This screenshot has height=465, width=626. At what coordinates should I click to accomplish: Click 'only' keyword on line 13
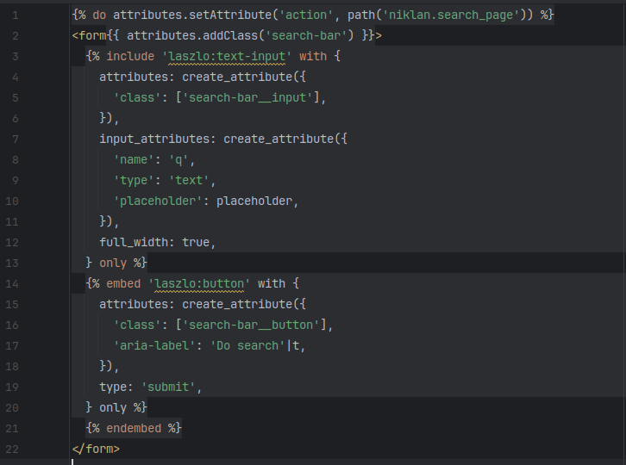(113, 263)
